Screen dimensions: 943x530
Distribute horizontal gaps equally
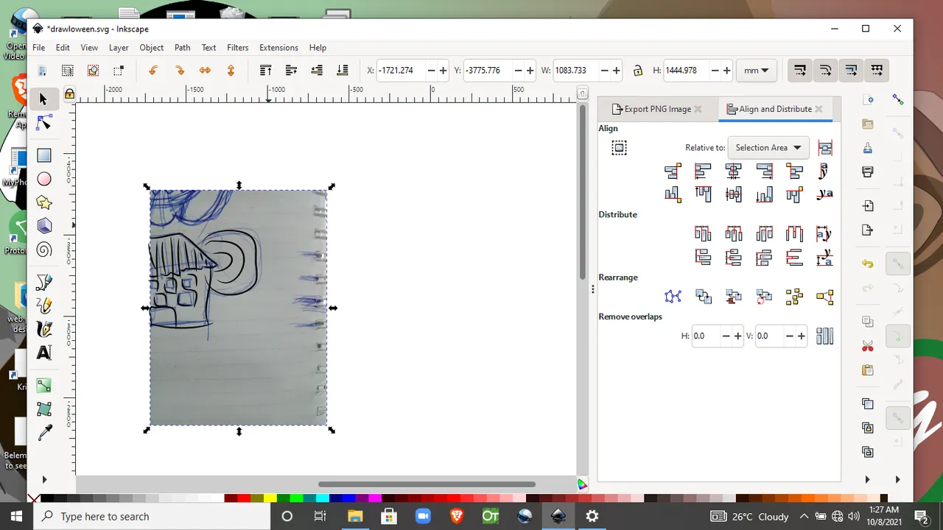(794, 234)
